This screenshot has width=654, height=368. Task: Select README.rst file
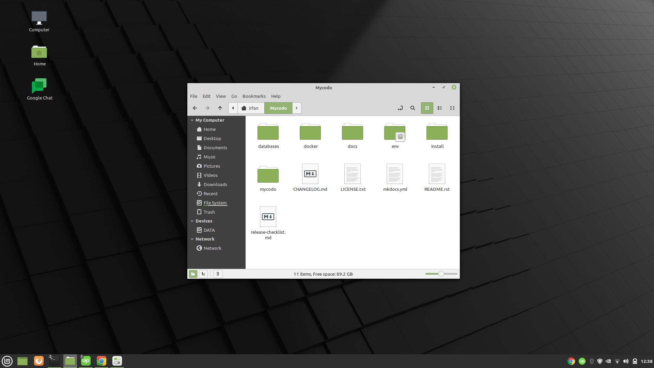[x=437, y=178]
